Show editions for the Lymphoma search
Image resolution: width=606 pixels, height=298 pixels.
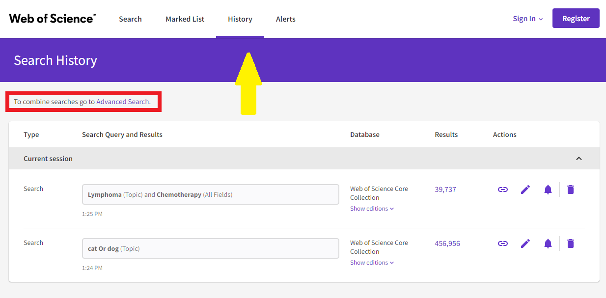pos(372,209)
